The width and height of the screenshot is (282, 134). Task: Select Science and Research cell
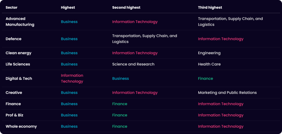click(133, 64)
